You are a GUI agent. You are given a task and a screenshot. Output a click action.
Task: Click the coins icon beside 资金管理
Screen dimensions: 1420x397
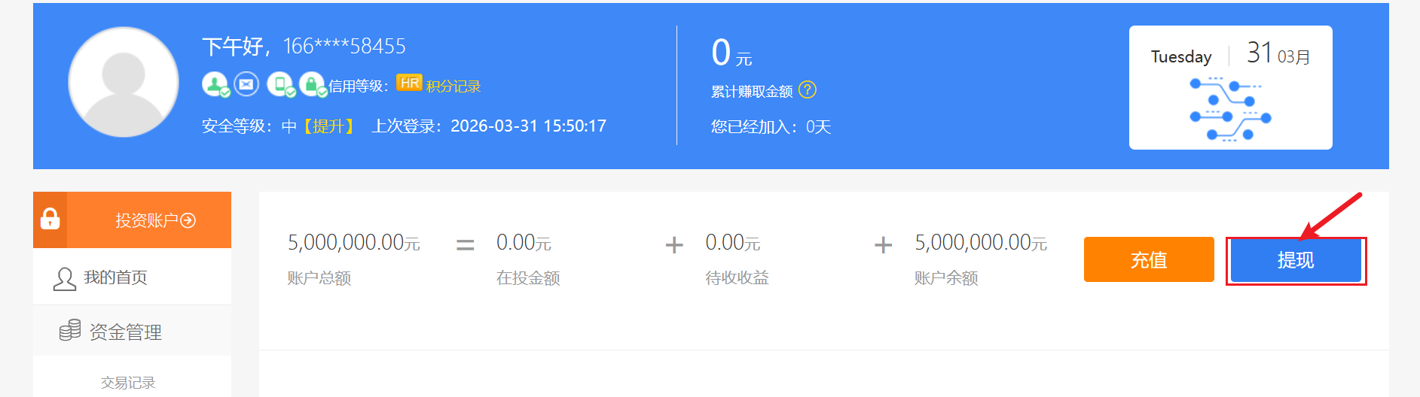tap(70, 330)
